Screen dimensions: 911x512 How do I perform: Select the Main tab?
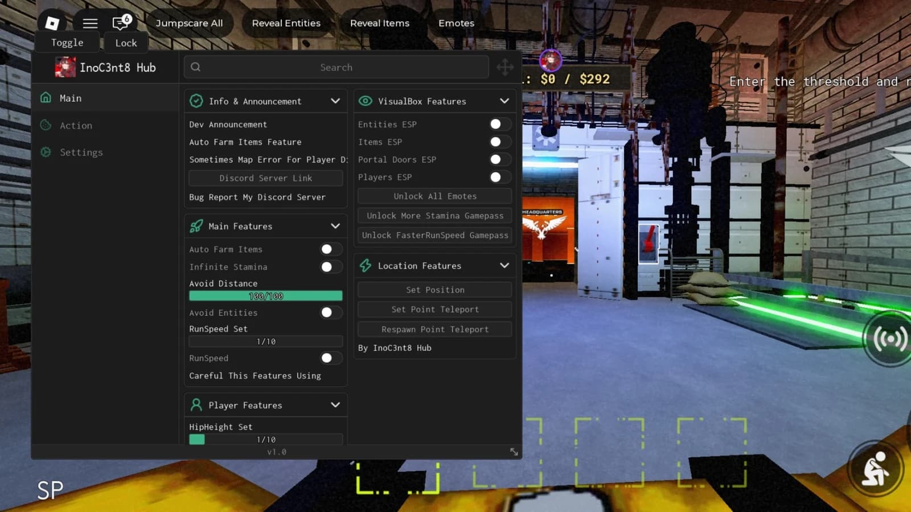point(105,98)
